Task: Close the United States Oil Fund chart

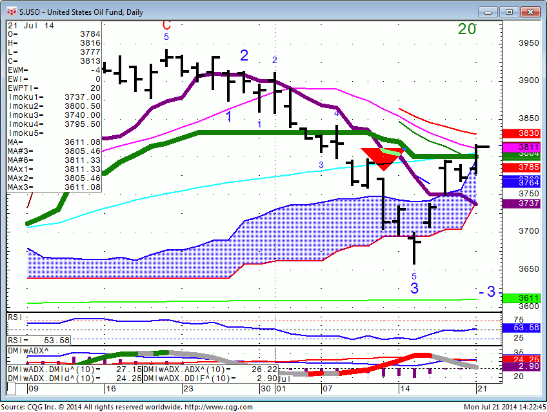Action: coord(530,12)
